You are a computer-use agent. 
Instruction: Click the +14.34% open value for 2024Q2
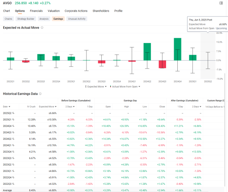pos(106,139)
